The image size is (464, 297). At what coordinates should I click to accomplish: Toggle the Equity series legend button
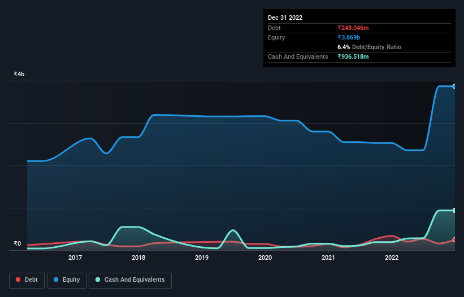67,280
